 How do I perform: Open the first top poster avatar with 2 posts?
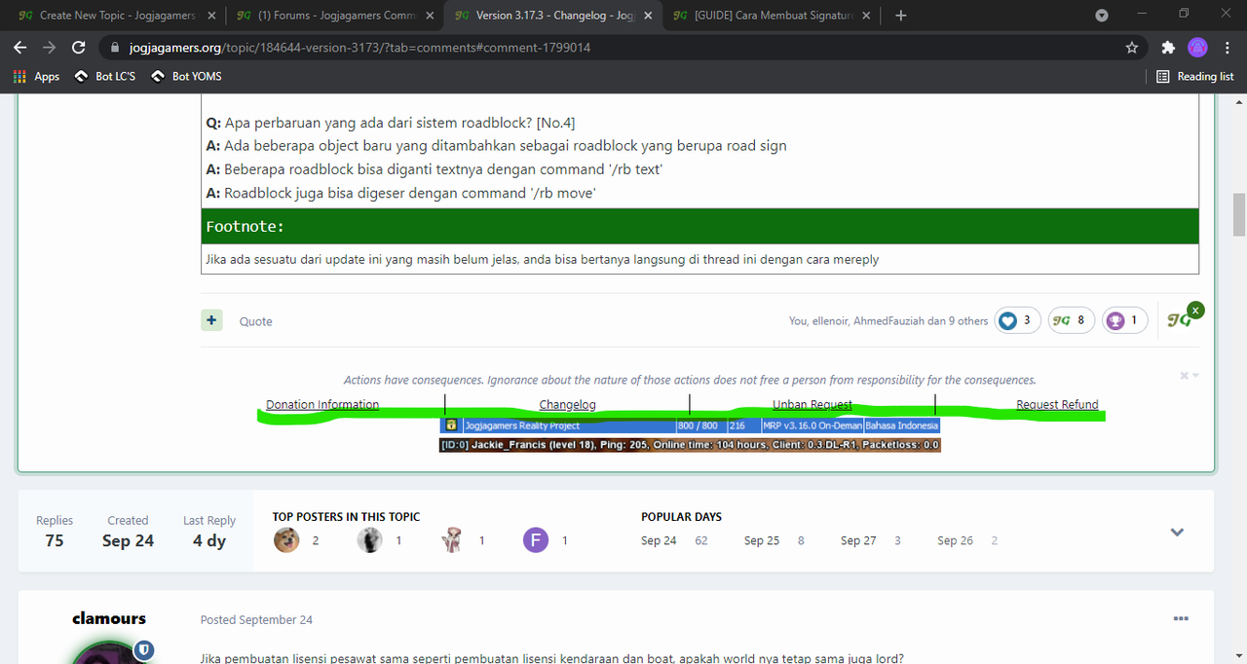pos(286,540)
